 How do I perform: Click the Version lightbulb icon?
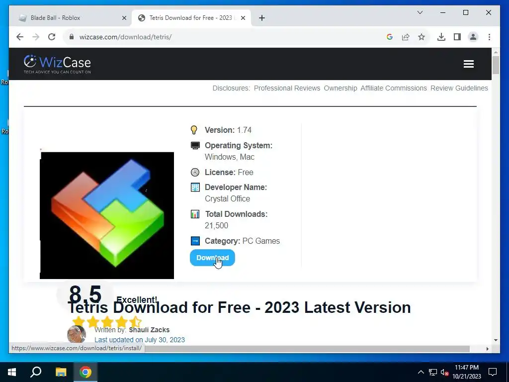pyautogui.click(x=194, y=130)
